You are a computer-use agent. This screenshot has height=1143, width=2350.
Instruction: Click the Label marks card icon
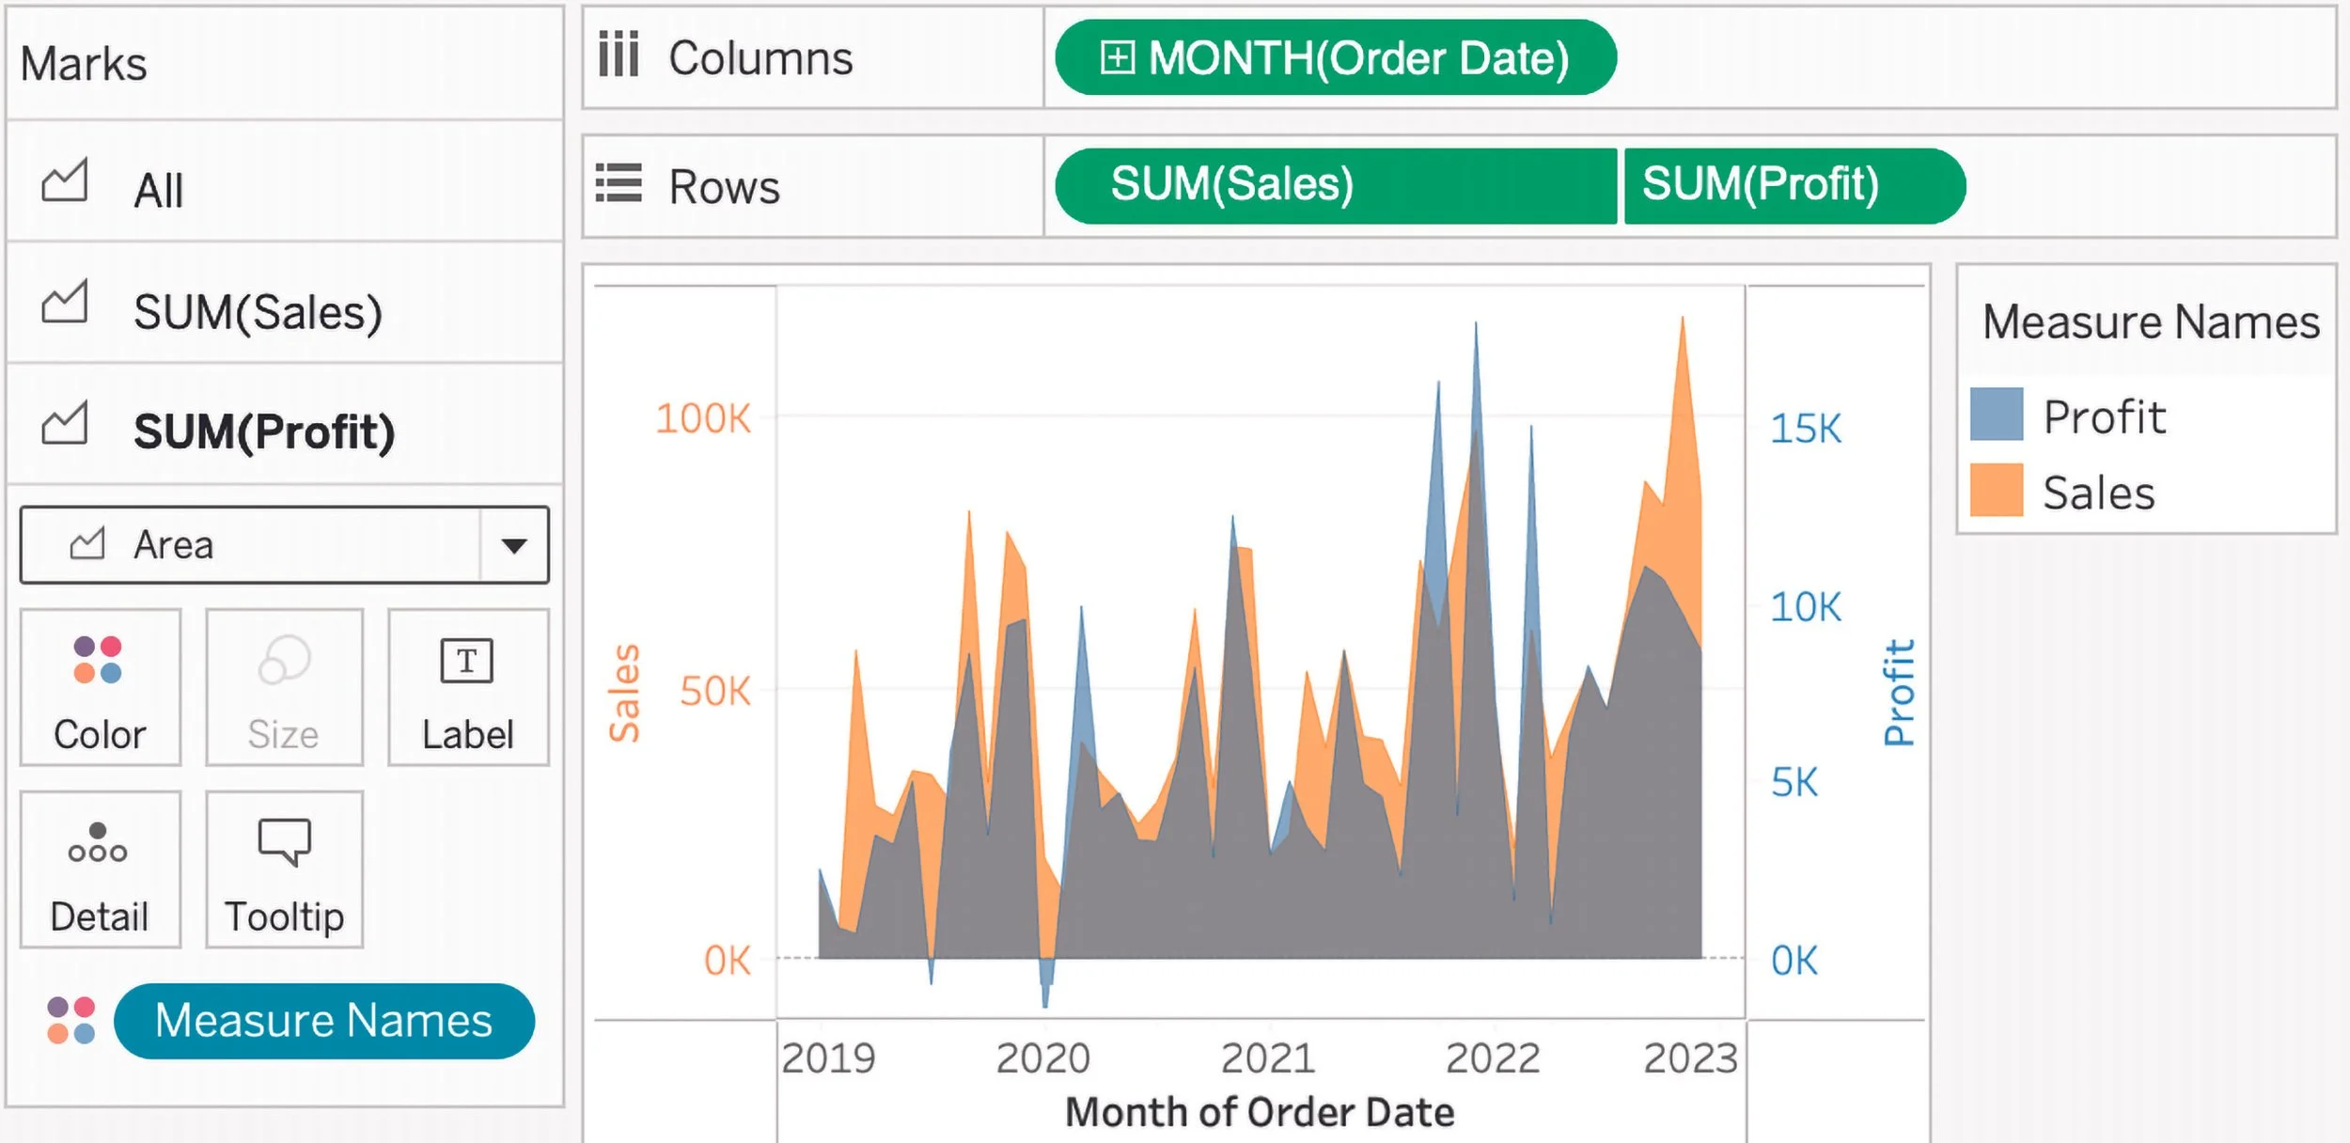467,662
